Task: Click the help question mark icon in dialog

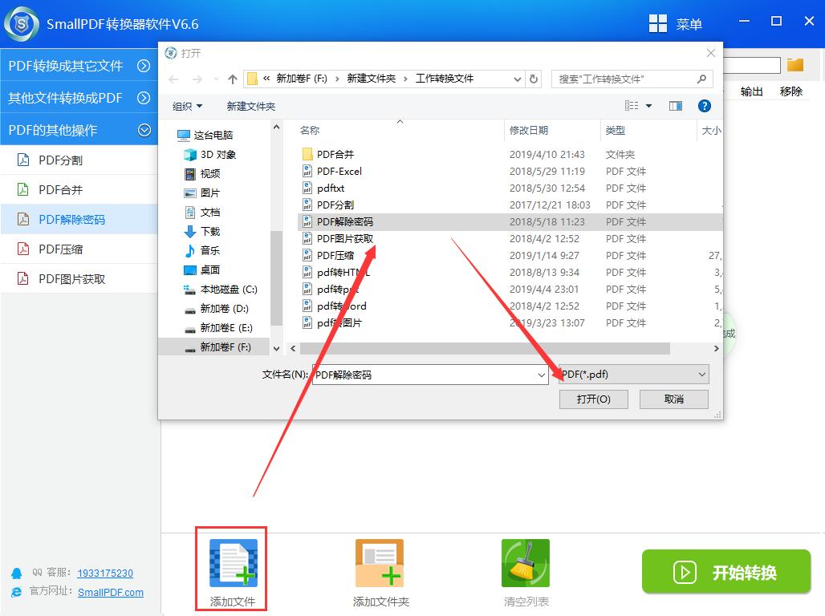Action: (x=704, y=105)
